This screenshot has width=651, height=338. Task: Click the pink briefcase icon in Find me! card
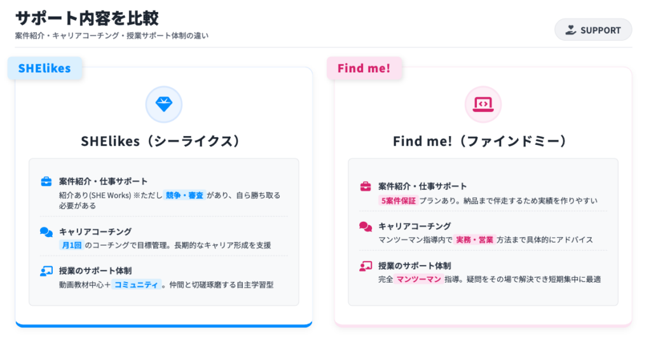click(366, 187)
